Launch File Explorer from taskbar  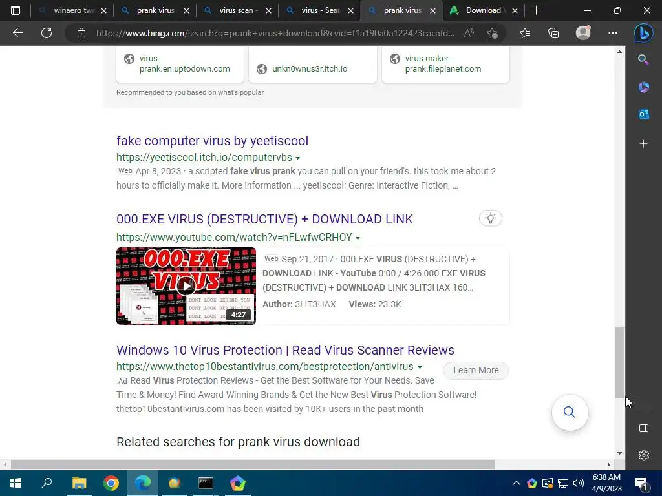[79, 483]
